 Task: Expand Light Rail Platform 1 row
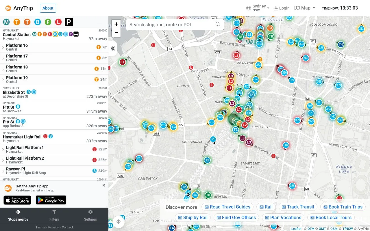coord(54,150)
